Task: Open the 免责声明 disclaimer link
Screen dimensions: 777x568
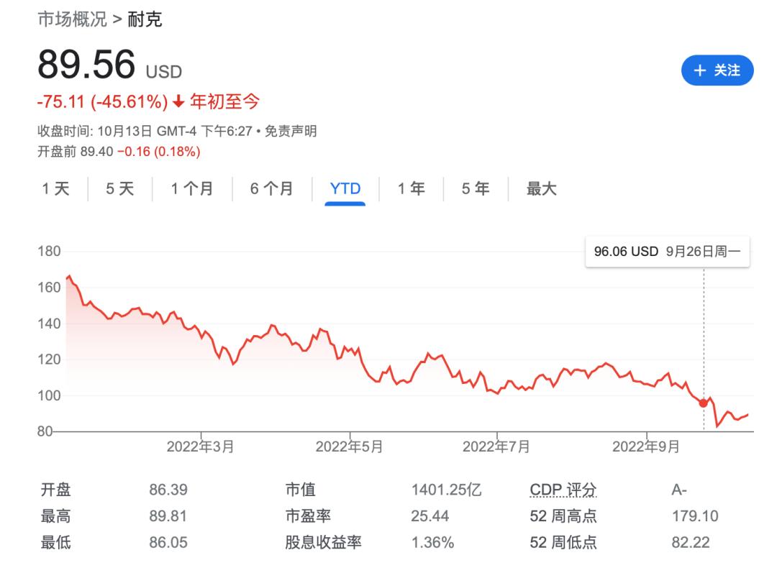Action: 291,132
